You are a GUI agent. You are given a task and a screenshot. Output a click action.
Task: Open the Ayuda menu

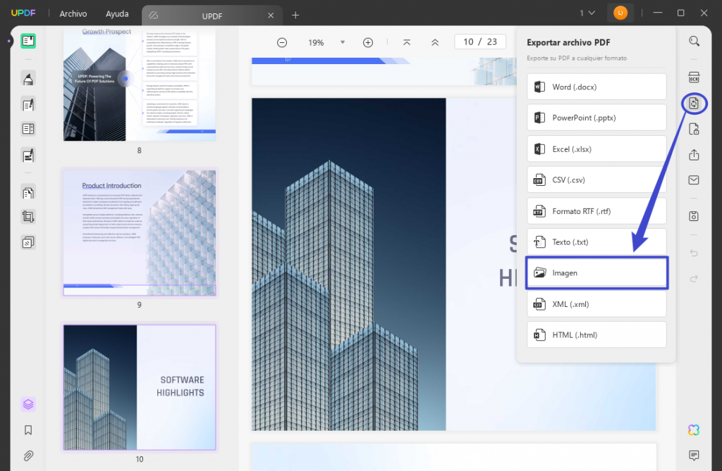tap(117, 14)
